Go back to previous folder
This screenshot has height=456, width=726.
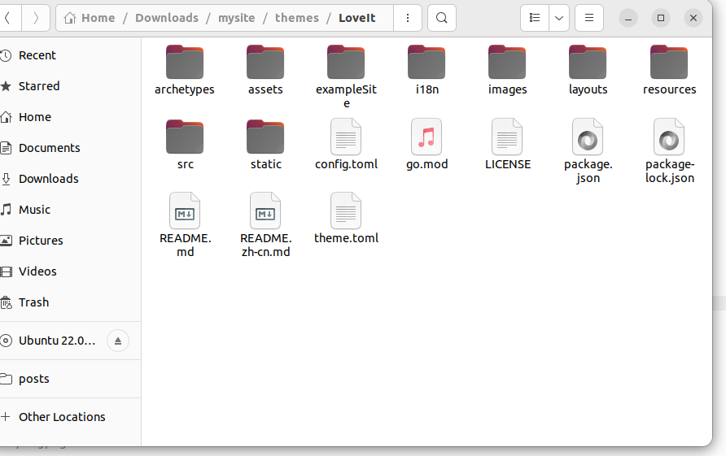coord(8,18)
